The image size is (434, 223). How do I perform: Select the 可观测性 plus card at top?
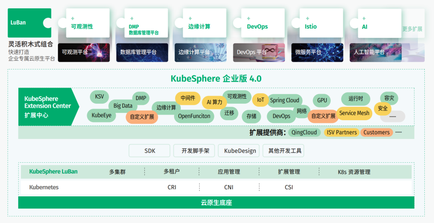tap(88, 23)
